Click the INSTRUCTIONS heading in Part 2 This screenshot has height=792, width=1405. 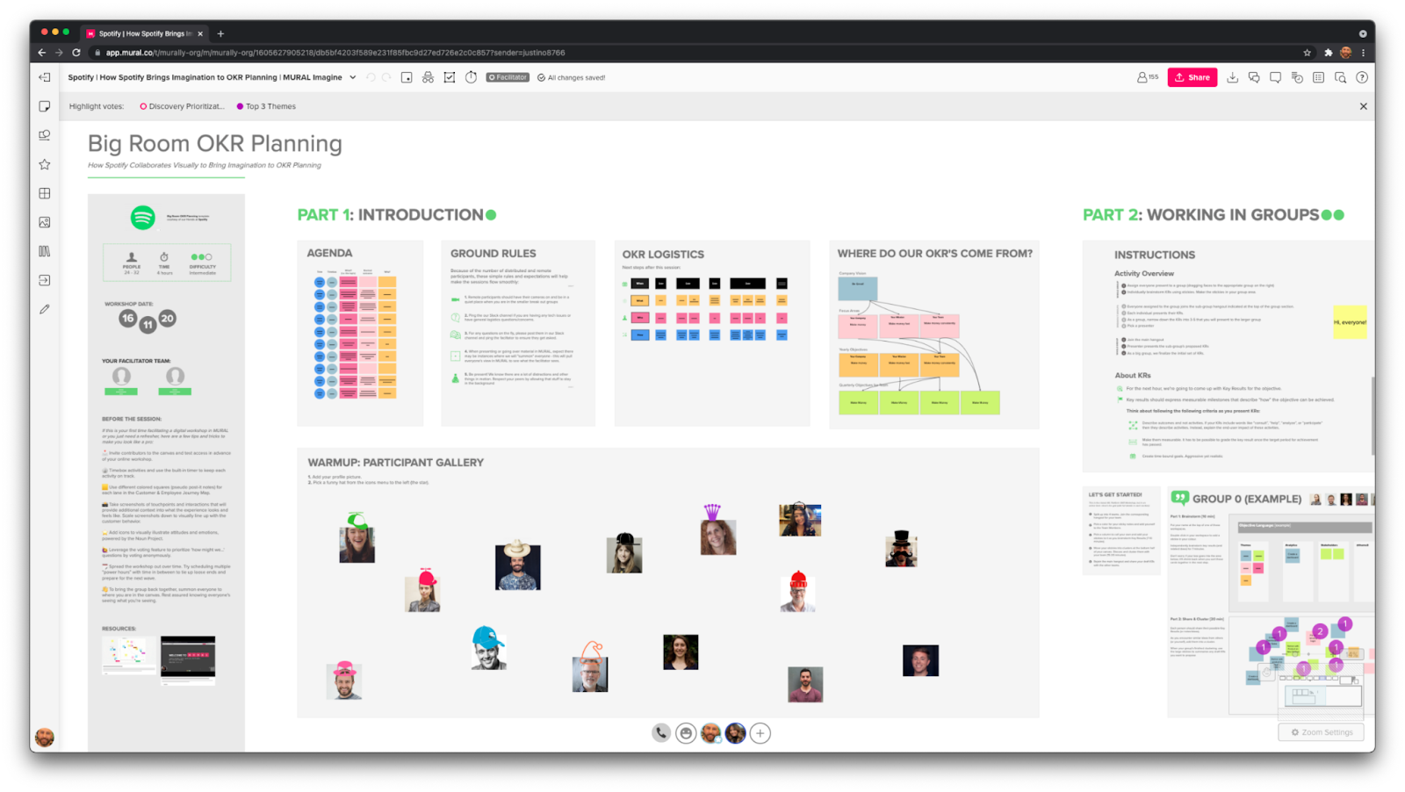[x=1155, y=255]
